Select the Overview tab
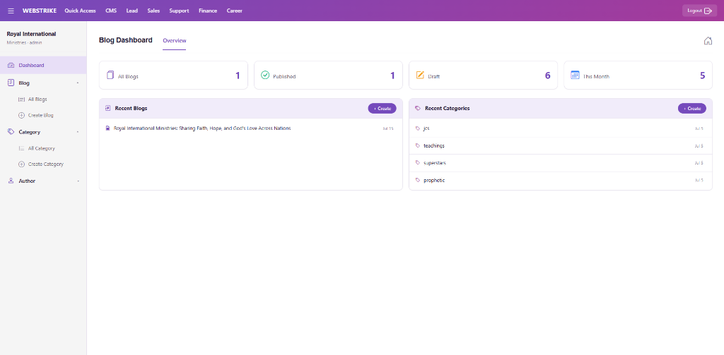 tap(175, 40)
